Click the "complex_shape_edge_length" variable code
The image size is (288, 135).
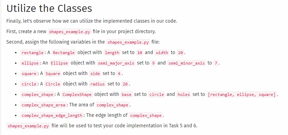point(52,115)
